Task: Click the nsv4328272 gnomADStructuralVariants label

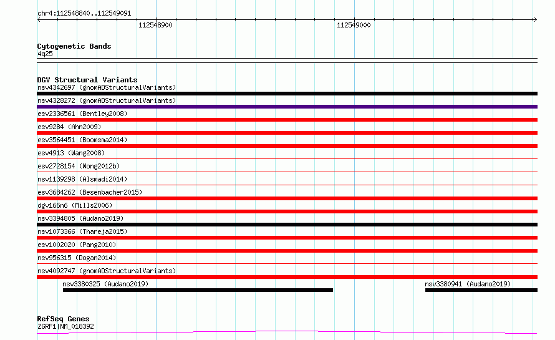Action: (107, 100)
